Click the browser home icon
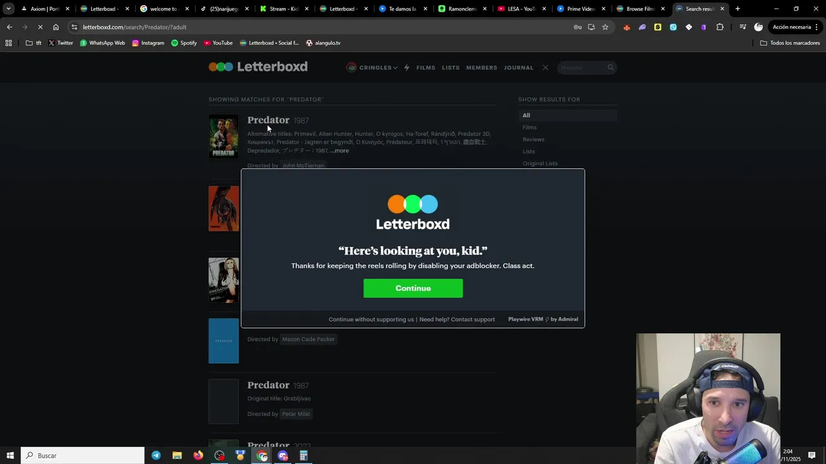This screenshot has height=464, width=826. click(55, 27)
